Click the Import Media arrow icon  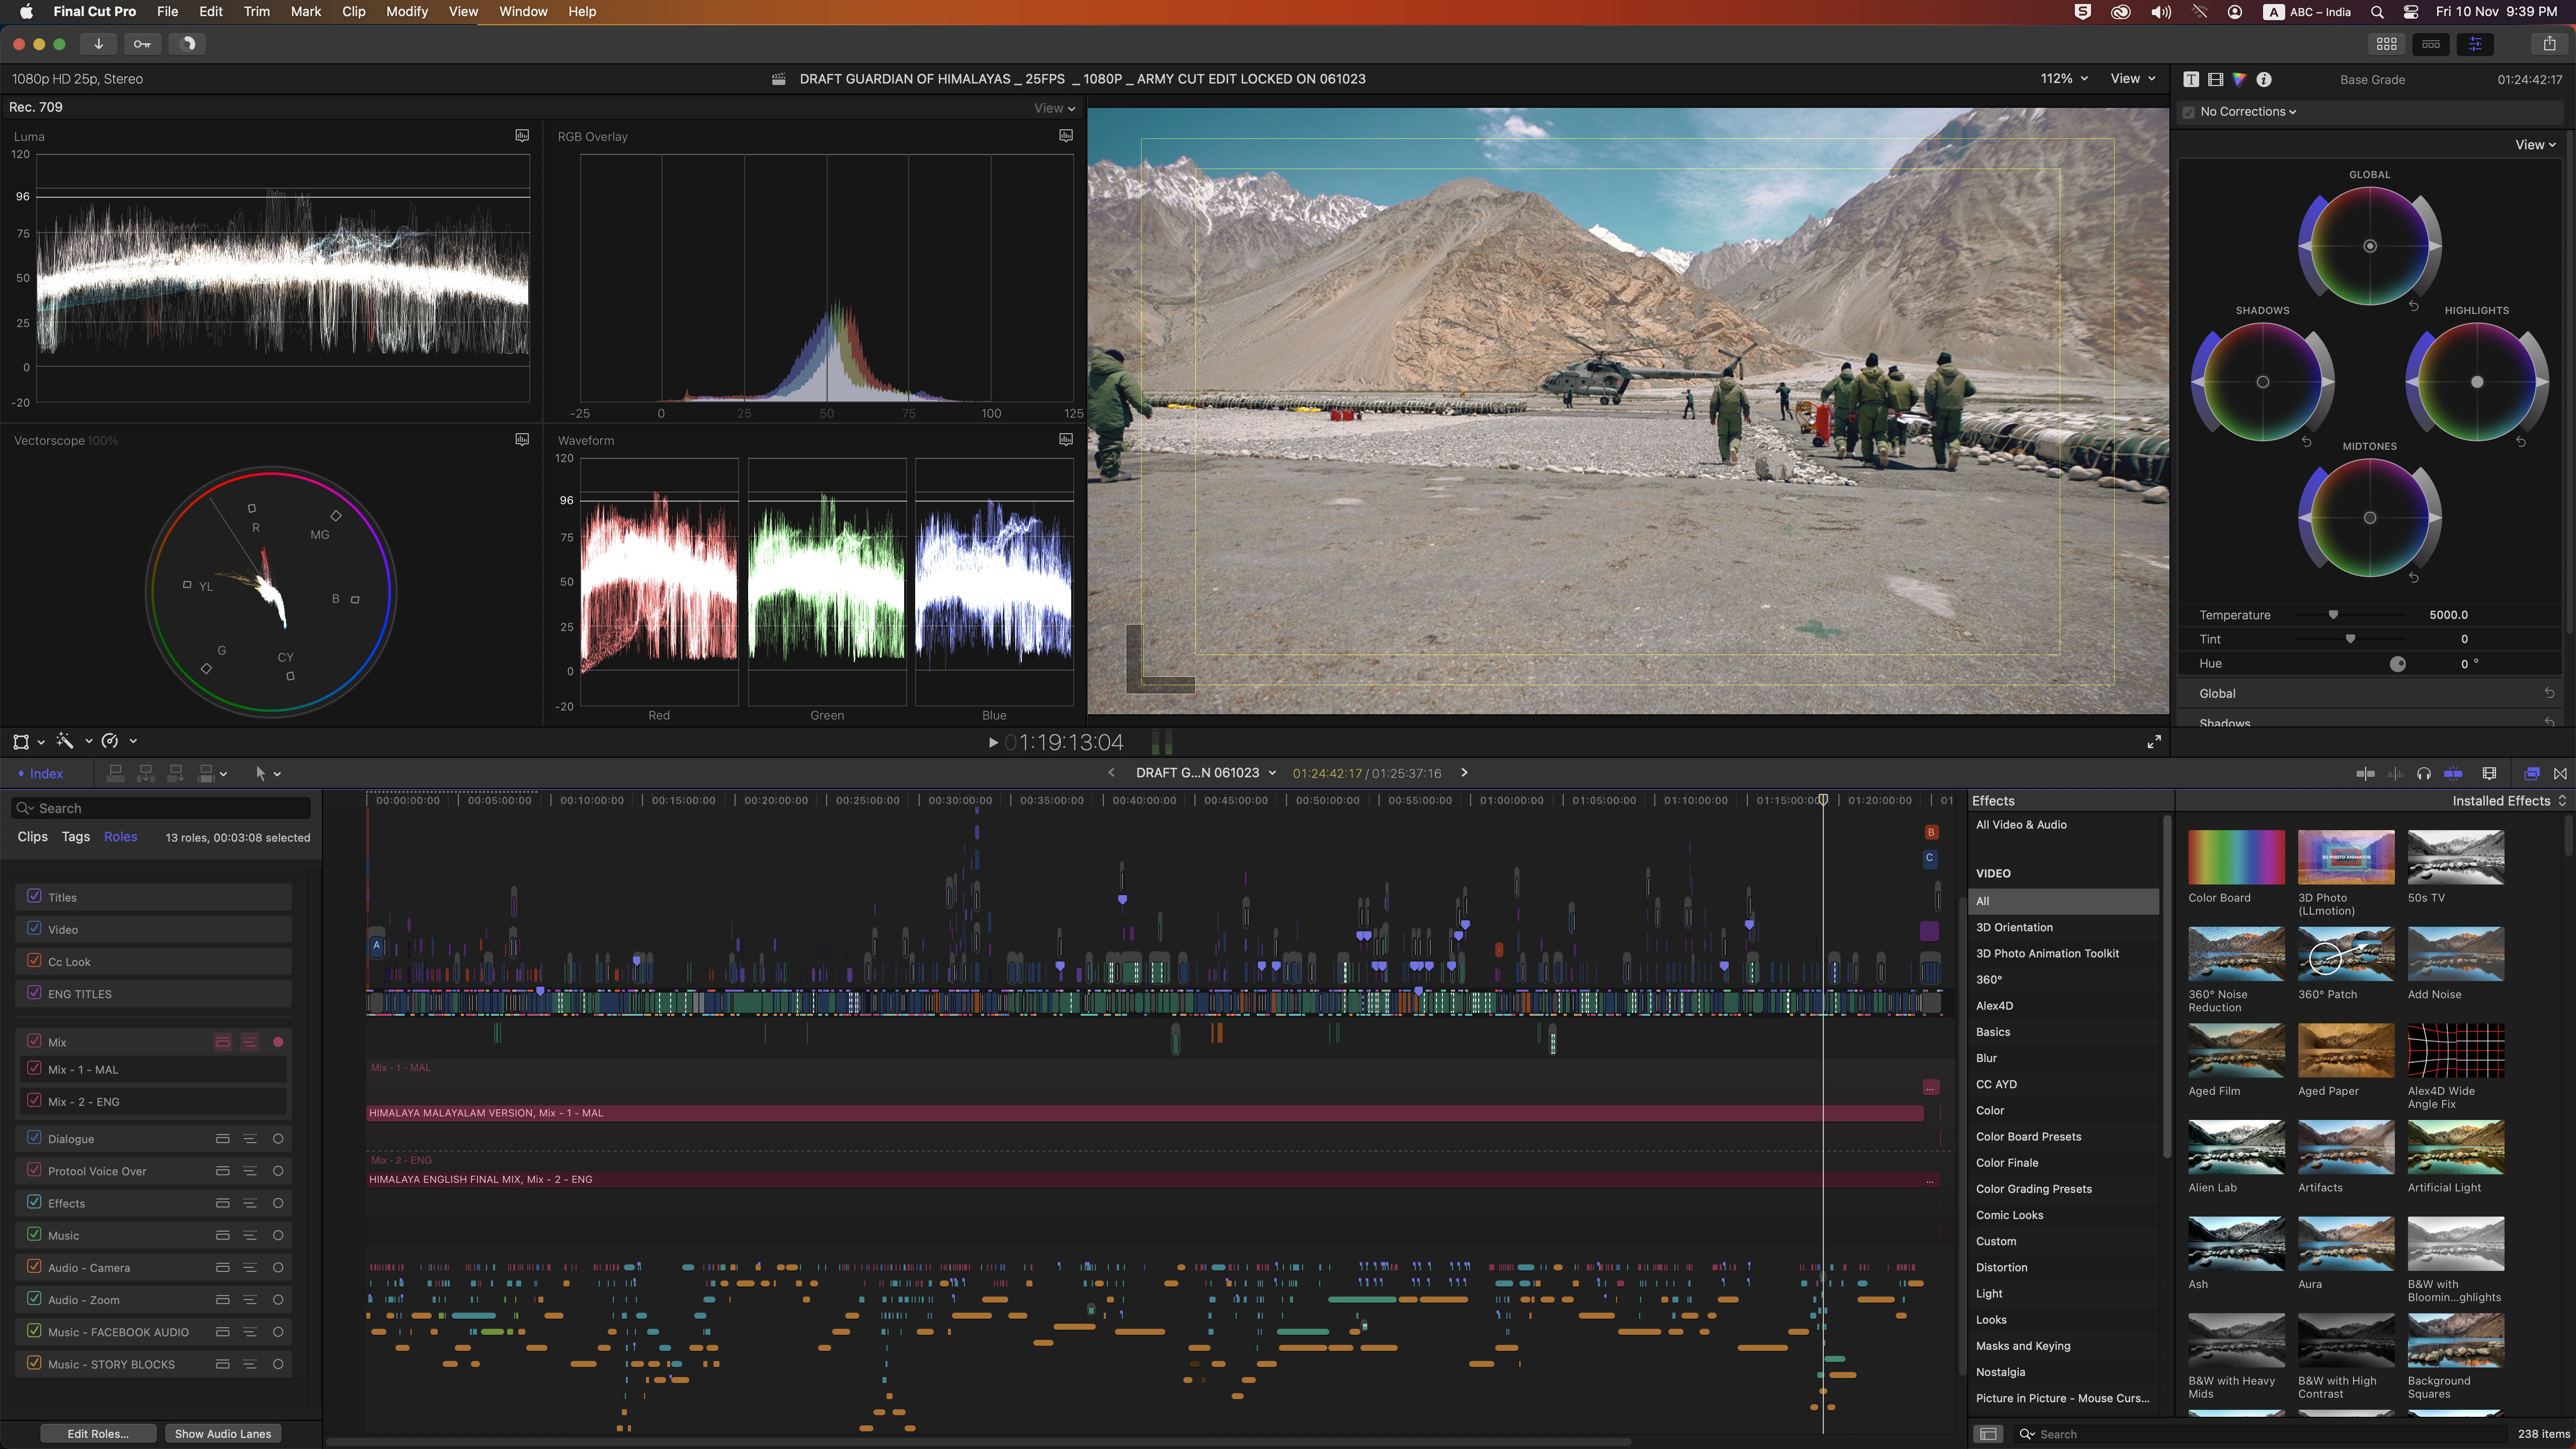point(98,43)
